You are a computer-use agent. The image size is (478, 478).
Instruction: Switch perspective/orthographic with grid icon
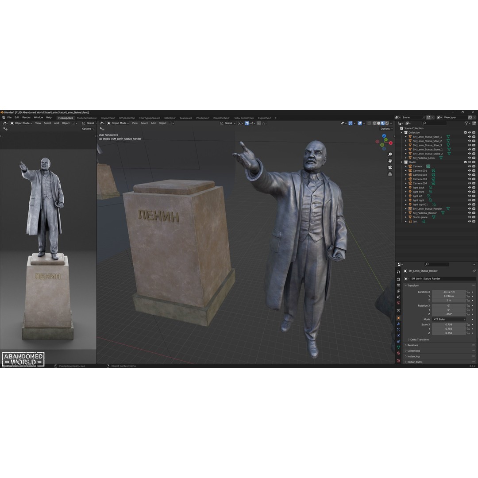coord(390,174)
